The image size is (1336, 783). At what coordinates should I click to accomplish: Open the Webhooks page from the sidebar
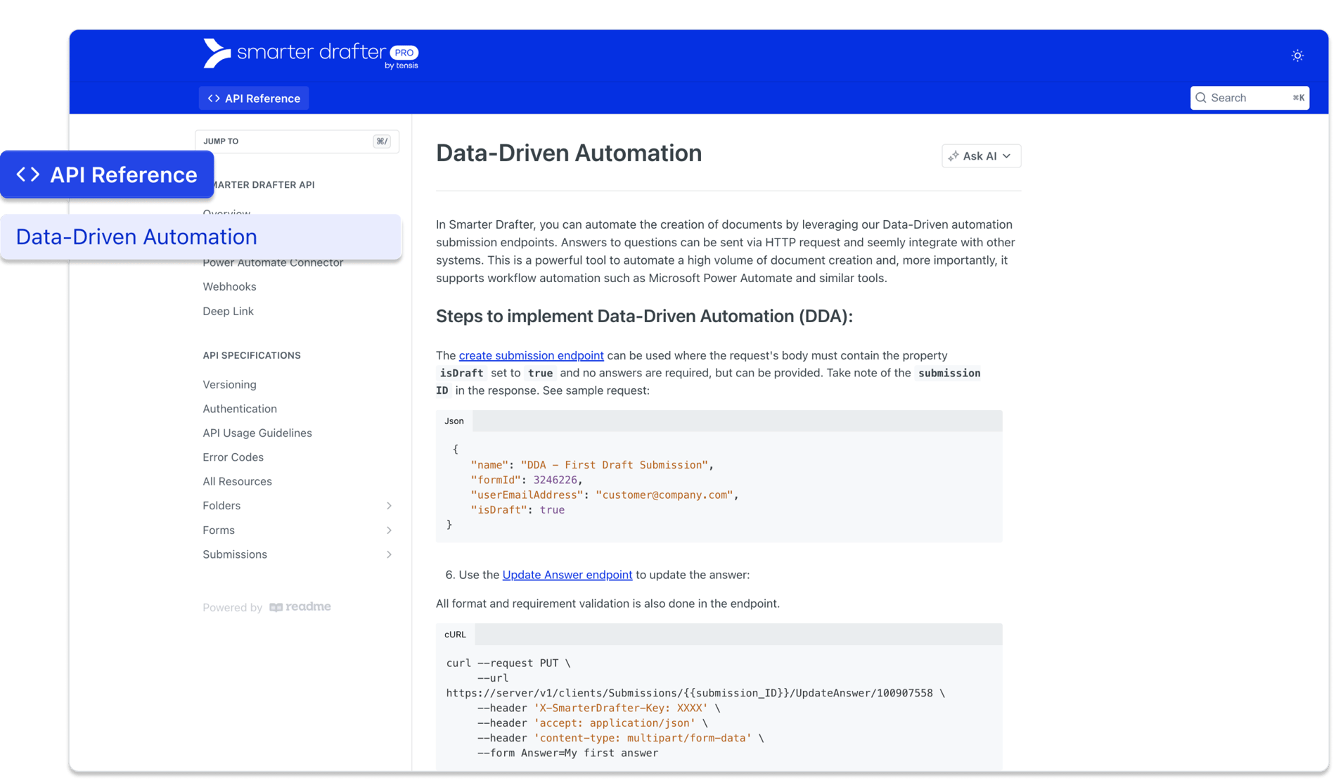[x=229, y=286]
